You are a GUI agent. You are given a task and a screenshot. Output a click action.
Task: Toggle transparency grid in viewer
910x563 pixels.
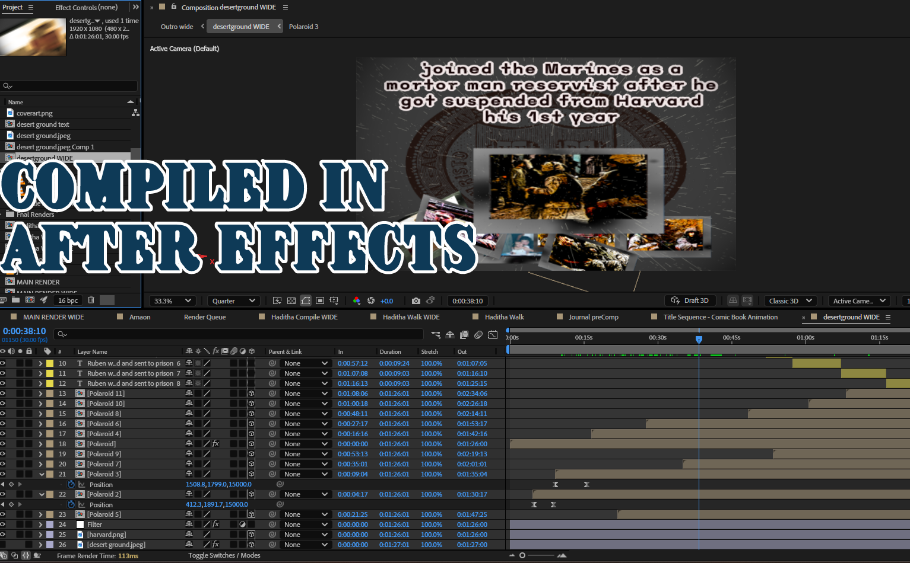(291, 300)
